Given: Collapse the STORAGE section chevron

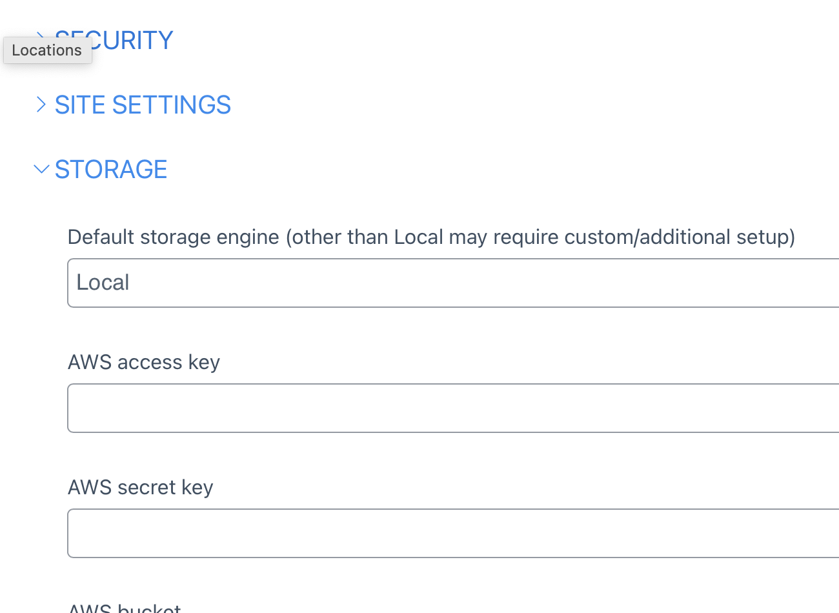Looking at the screenshot, I should [41, 169].
